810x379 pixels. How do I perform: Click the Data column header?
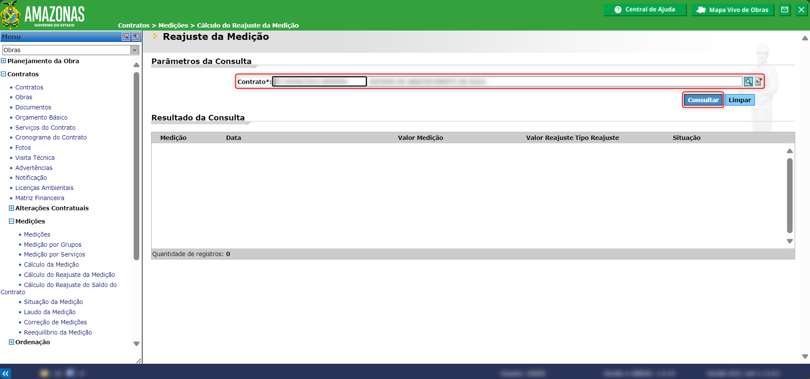click(233, 138)
